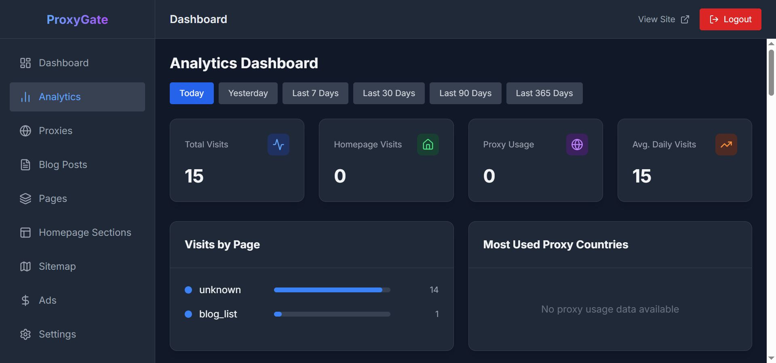Select the Last 365 Days range

544,93
